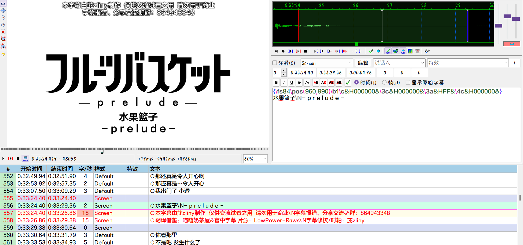Screen dimensions: 523x245
Task: Toggle karaoke mode microphone icon
Action: tap(427, 51)
